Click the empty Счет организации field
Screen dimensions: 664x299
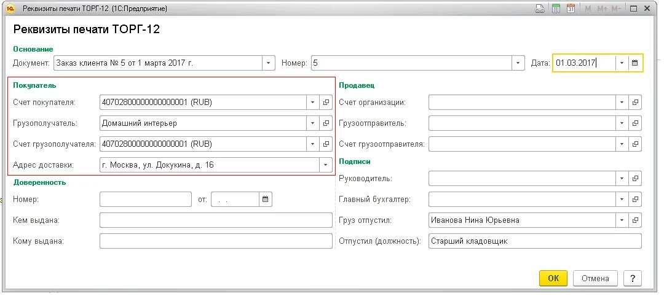(x=522, y=102)
